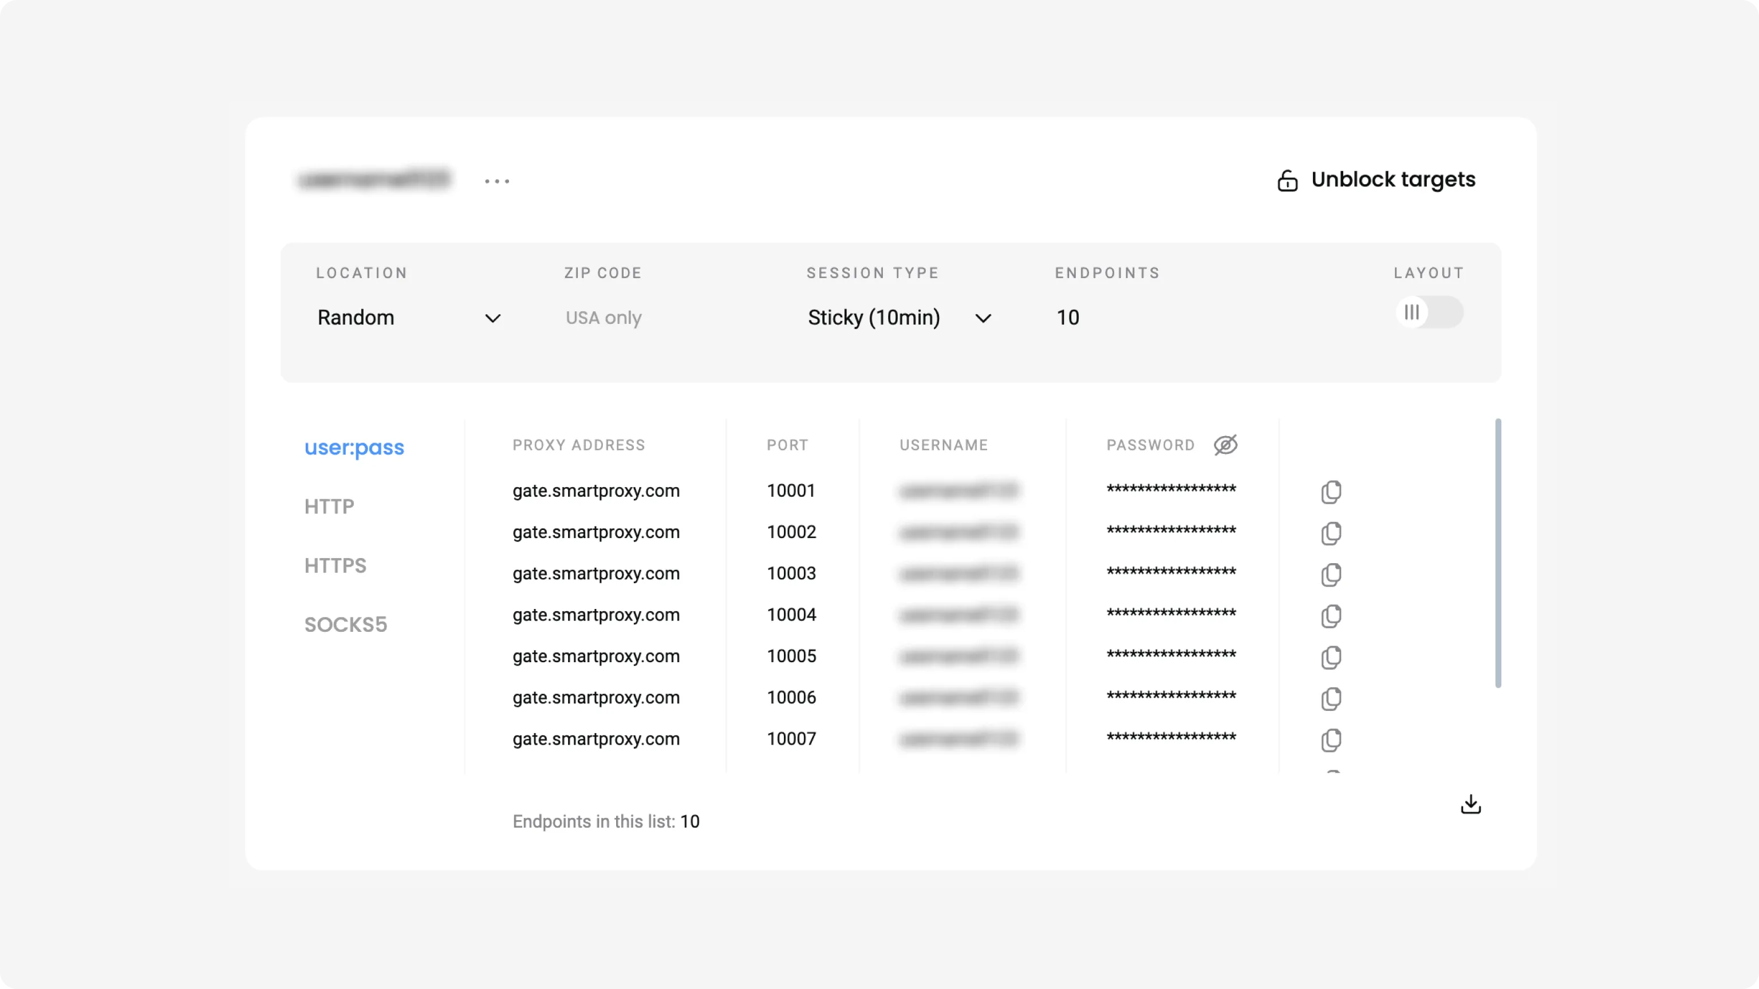This screenshot has height=989, width=1759.
Task: Click the PORT column header
Action: pos(787,445)
